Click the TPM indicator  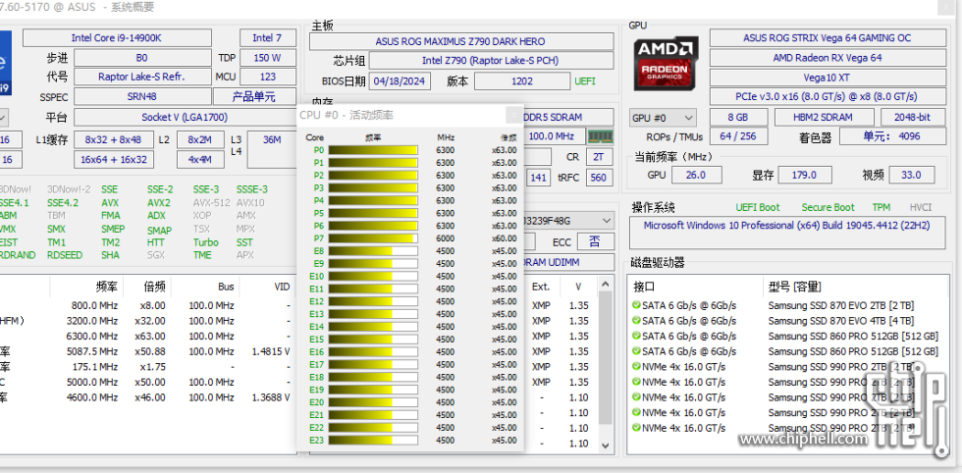882,207
